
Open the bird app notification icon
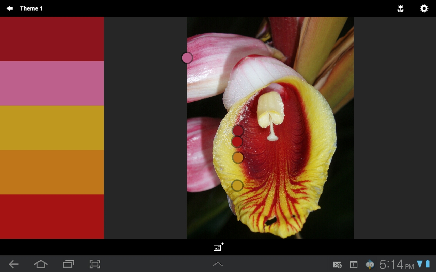(370, 265)
